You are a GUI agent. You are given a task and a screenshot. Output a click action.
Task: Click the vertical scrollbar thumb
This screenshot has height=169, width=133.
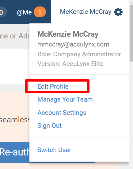tap(131, 34)
